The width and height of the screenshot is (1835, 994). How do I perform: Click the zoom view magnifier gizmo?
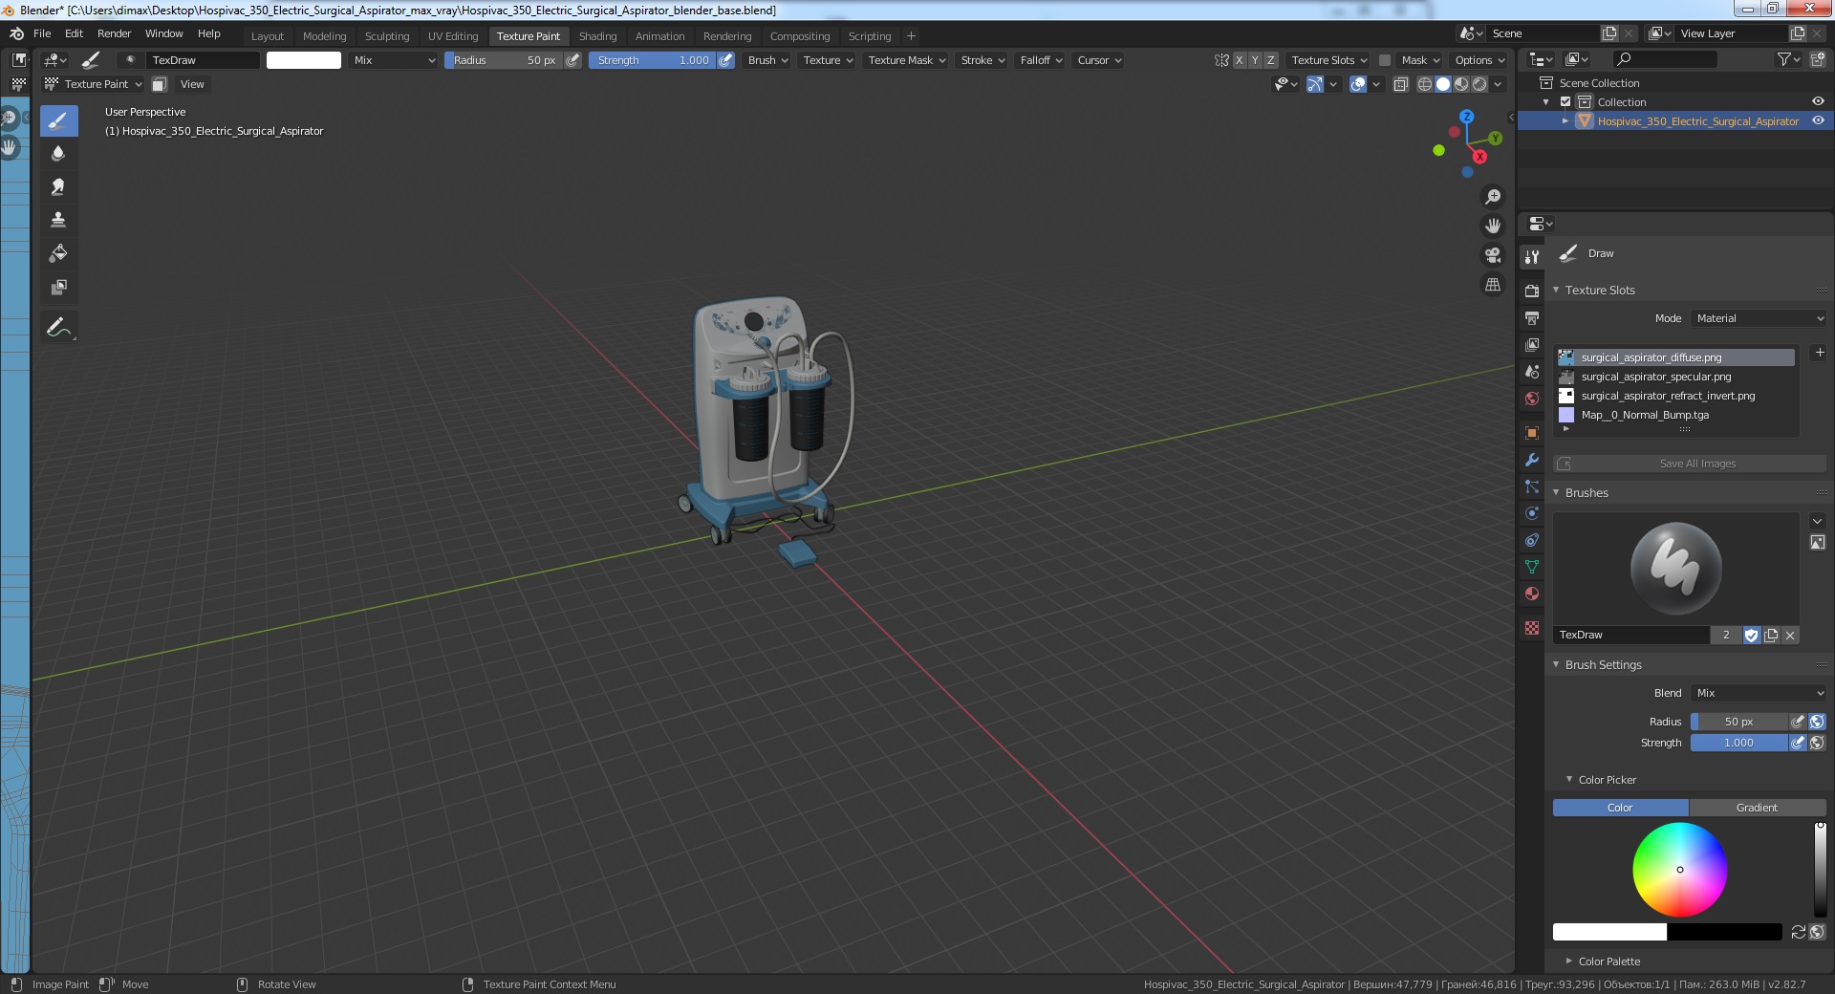pos(1492,197)
